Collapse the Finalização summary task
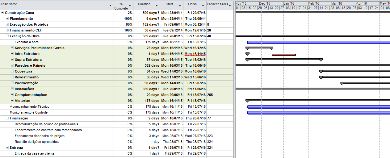The height and width of the screenshot is (158, 390). (7, 118)
